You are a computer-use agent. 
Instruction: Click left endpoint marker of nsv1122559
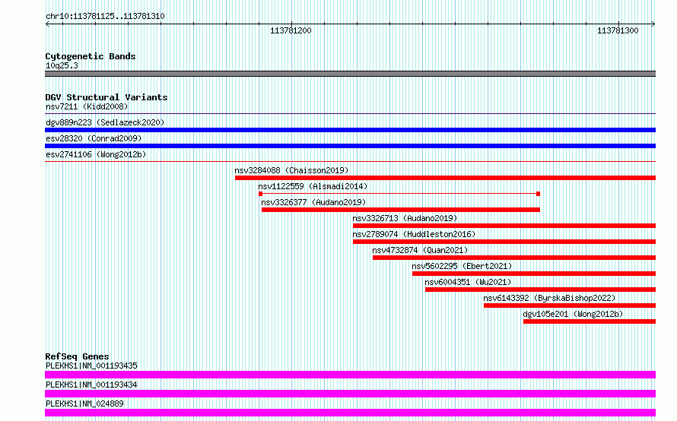point(260,194)
